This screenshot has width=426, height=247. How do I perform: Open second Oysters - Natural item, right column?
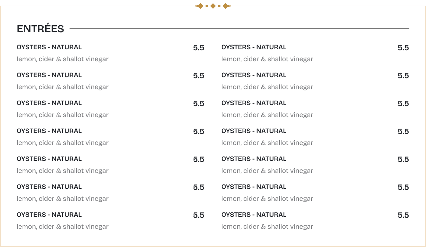tap(254, 75)
